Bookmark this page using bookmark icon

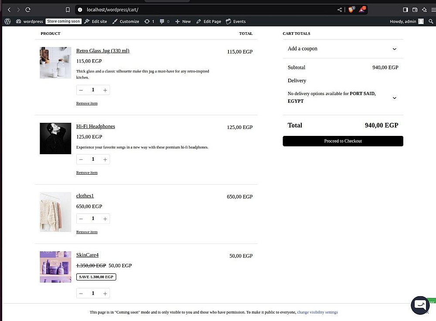68,10
